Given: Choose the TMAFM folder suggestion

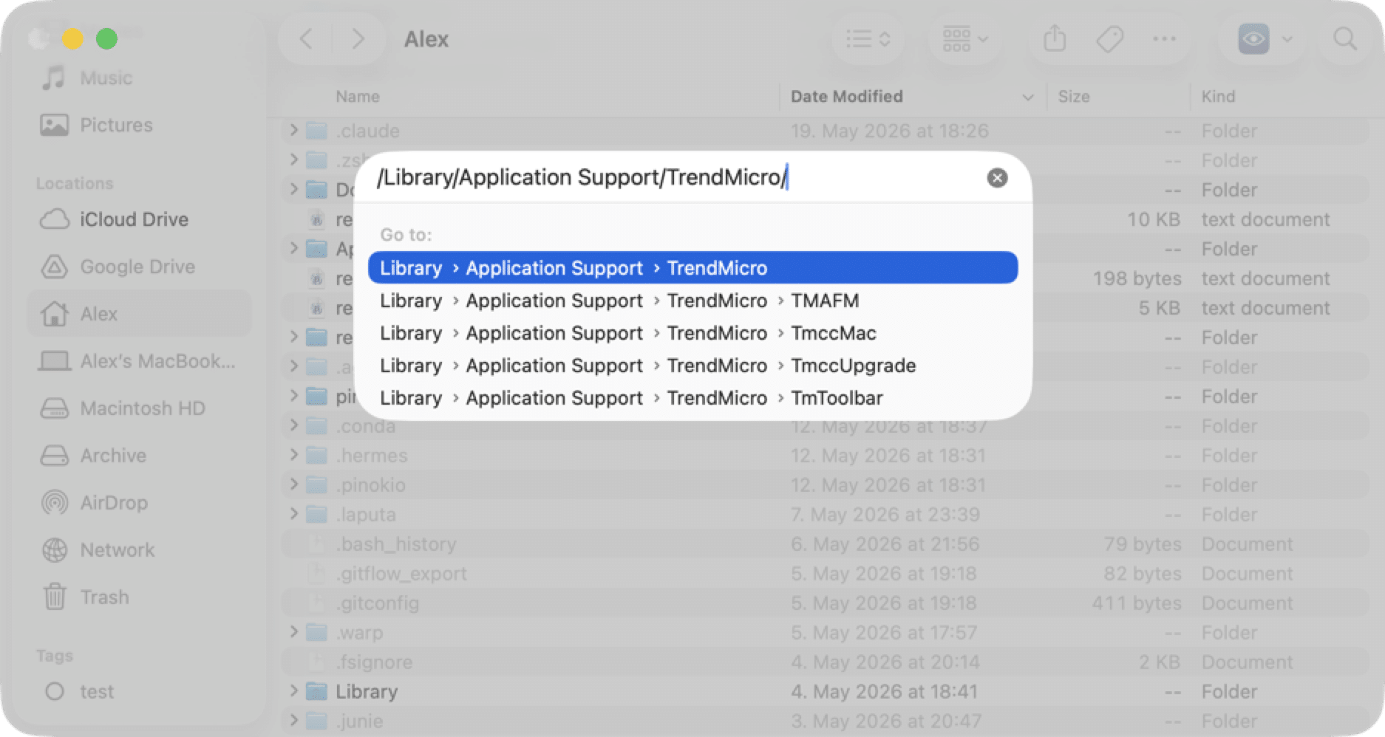Looking at the screenshot, I should coord(692,301).
